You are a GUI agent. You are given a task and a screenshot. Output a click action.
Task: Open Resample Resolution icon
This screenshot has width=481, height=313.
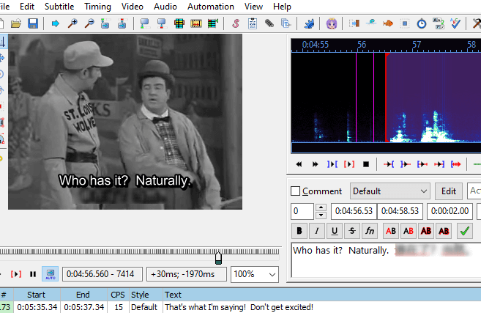point(405,23)
